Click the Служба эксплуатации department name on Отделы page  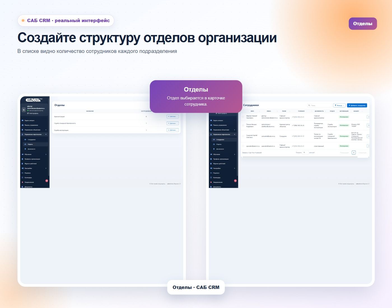pos(61,130)
